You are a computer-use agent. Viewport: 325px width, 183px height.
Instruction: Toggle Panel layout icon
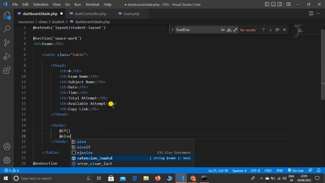(273, 5)
